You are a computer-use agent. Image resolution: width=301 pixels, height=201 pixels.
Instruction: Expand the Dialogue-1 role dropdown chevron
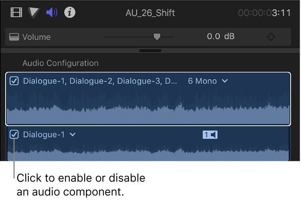73,135
